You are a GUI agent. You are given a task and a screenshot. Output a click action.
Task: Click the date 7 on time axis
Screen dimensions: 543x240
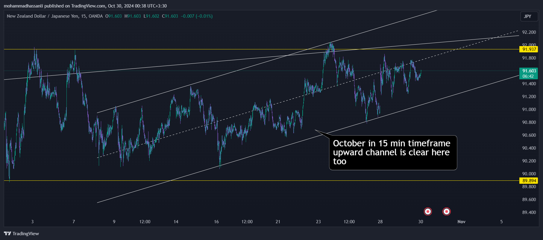coord(74,222)
